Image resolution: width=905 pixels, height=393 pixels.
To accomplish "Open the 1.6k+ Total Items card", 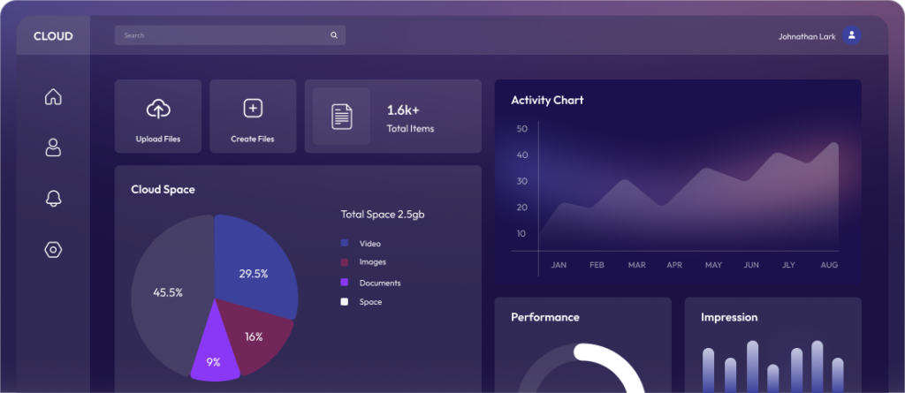I will point(393,116).
